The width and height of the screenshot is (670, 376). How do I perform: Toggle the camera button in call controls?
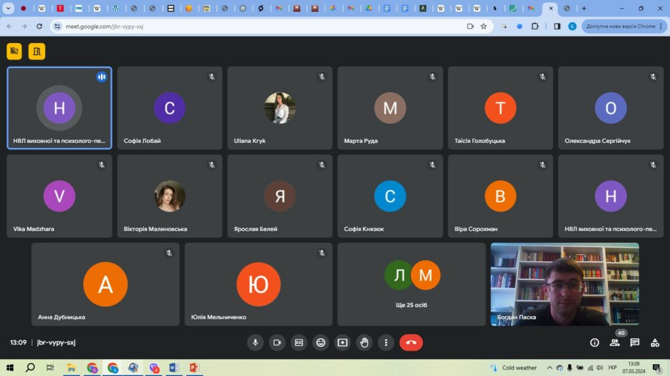(x=277, y=343)
